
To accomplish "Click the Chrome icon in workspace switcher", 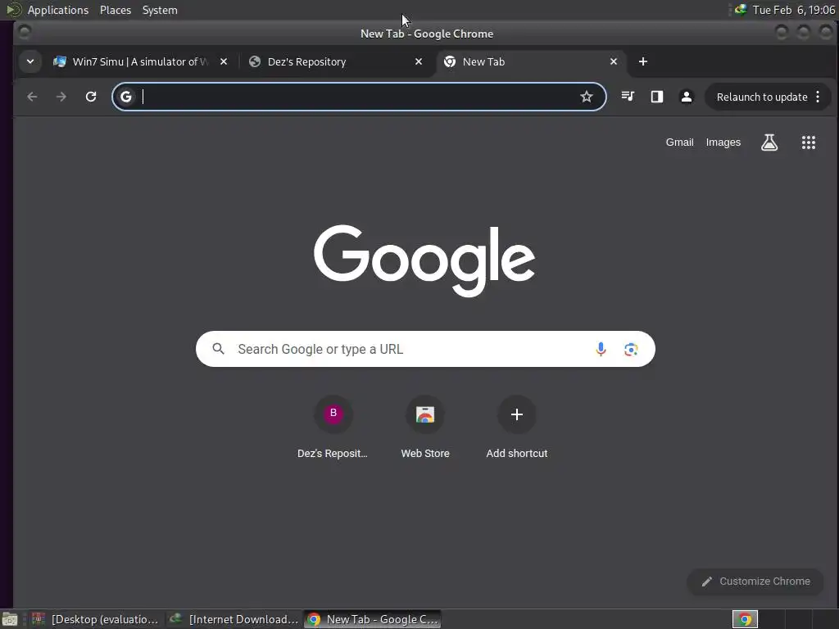I will click(745, 619).
